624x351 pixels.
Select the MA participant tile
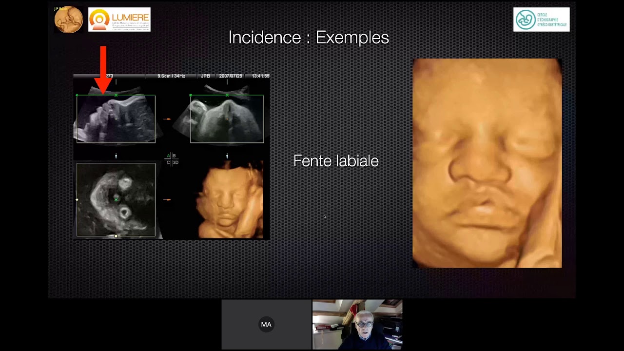(266, 324)
